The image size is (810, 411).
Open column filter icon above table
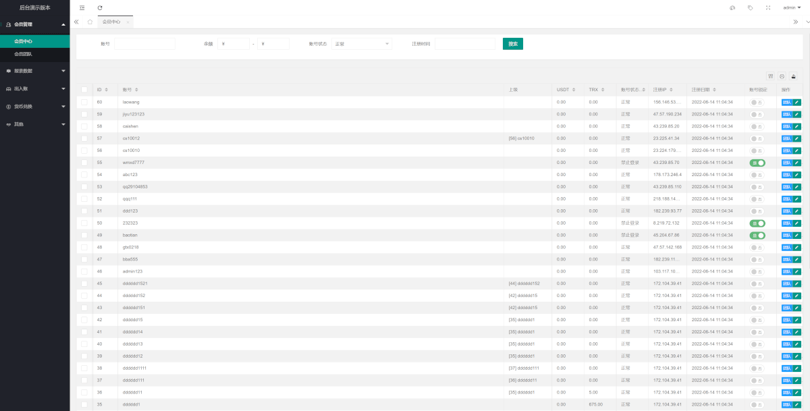(771, 76)
